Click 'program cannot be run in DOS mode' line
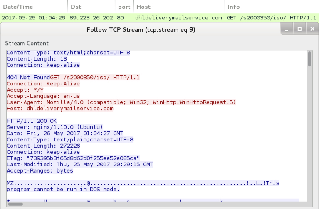 [63, 190]
